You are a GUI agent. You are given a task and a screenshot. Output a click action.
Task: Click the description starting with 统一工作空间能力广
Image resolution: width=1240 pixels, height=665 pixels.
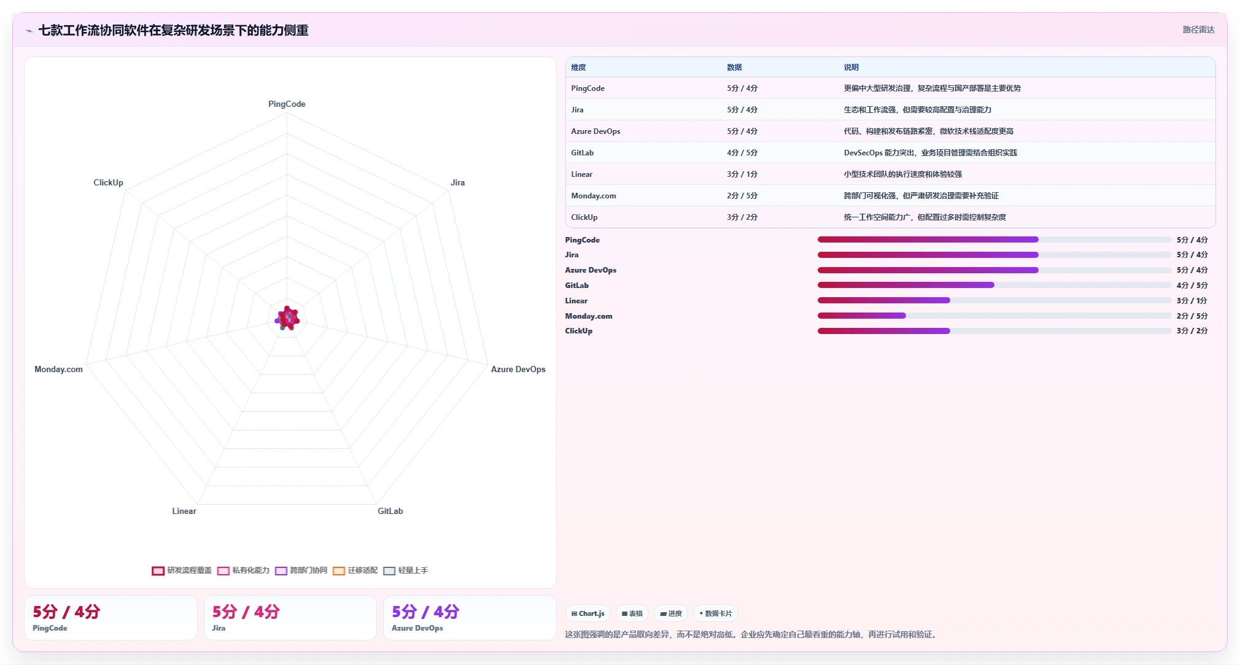(x=924, y=217)
